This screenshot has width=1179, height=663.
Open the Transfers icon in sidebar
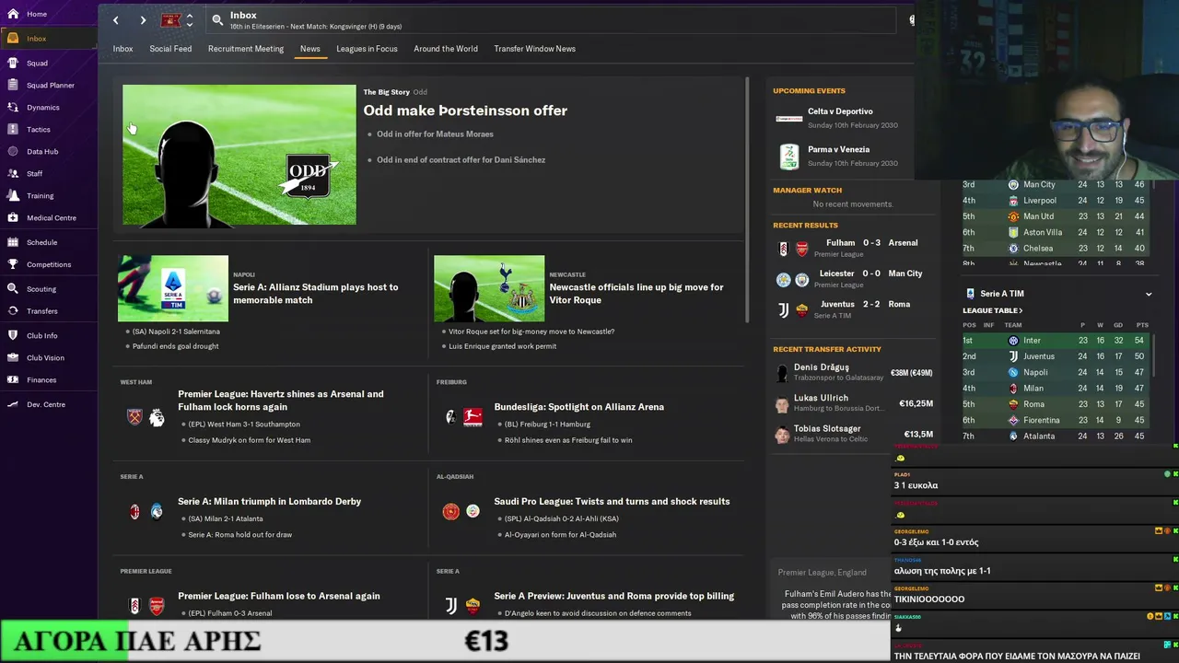[13, 310]
